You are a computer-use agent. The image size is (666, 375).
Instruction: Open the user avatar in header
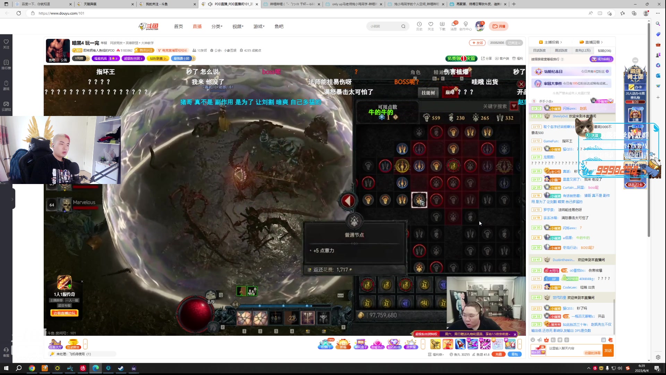479,26
